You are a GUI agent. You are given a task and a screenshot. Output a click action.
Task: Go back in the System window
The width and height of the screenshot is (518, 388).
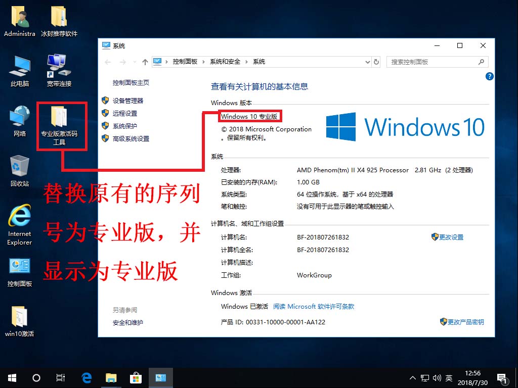tap(108, 62)
